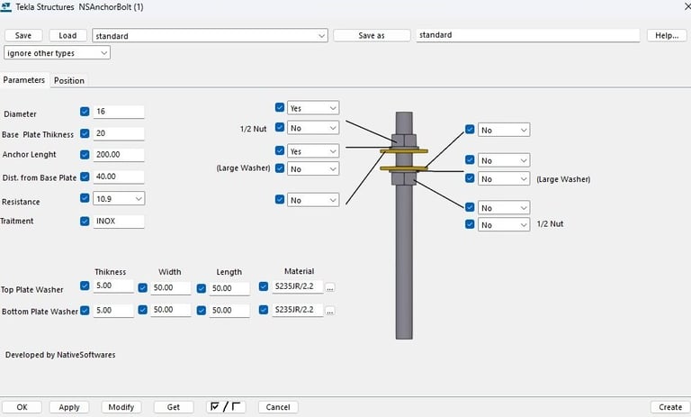Click Bottom Plate Washer Width field
The width and height of the screenshot is (691, 417).
(x=171, y=310)
